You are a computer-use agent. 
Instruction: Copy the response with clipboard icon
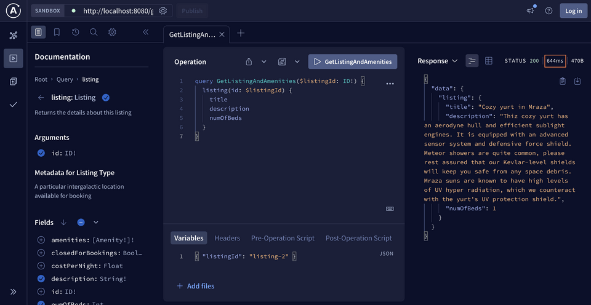pos(563,81)
